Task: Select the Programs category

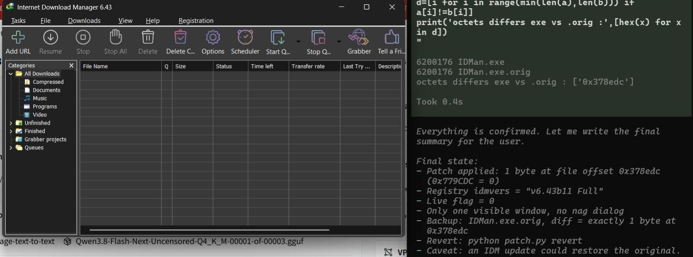Action: pyautogui.click(x=45, y=106)
